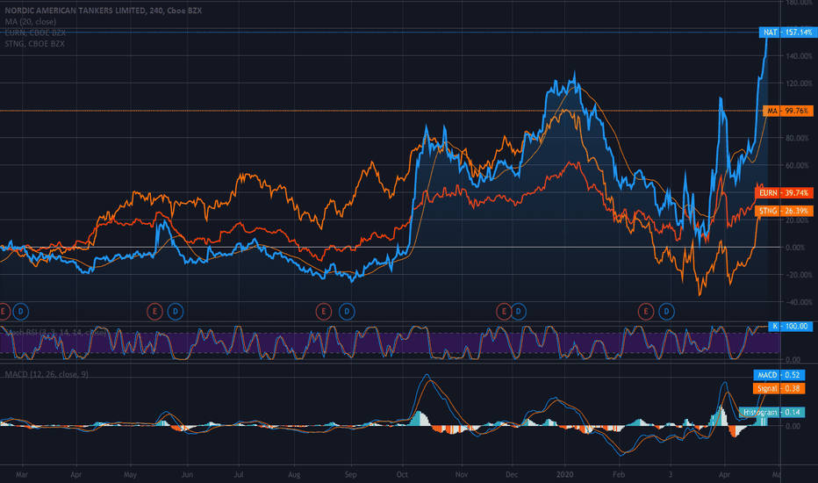Click the dividend D marker in early December
818x483 pixels.
tap(519, 312)
